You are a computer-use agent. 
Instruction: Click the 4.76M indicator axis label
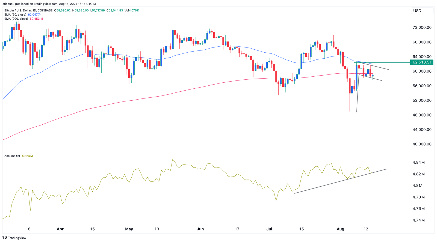[419, 209]
